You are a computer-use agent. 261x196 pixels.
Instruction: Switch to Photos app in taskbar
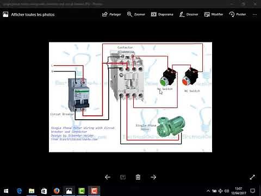tap(69, 191)
